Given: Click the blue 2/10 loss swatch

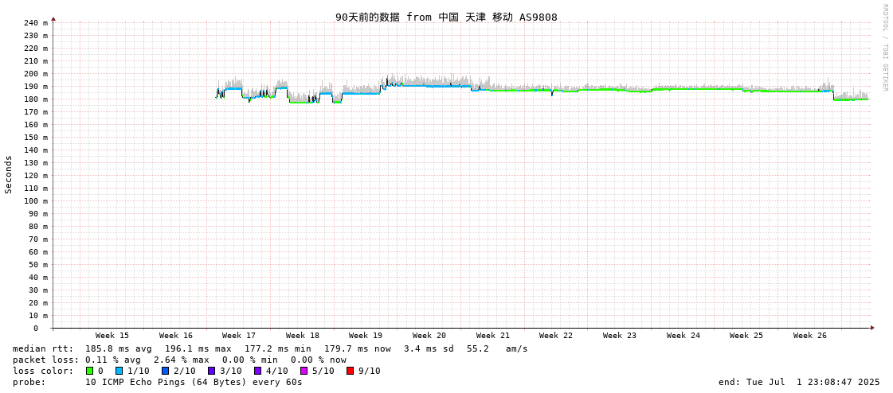Looking at the screenshot, I should pyautogui.click(x=165, y=371).
